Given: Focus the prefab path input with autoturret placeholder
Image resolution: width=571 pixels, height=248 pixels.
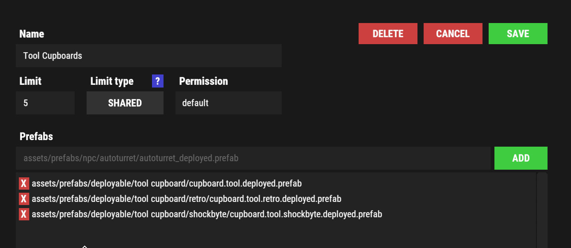Looking at the screenshot, I should (253, 158).
